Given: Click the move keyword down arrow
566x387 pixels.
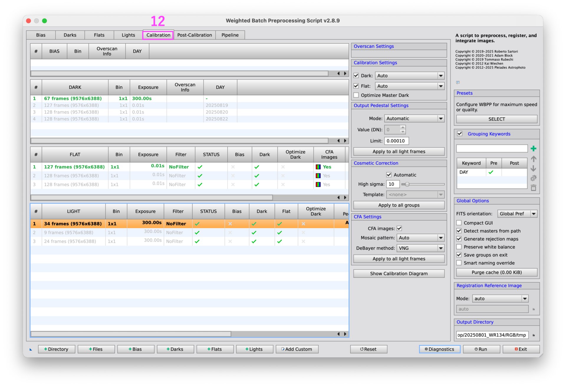Looking at the screenshot, I should click(x=533, y=169).
